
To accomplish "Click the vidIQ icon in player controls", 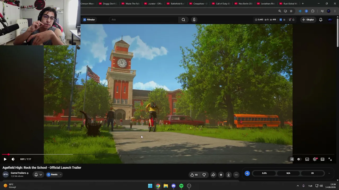I will (x=292, y=159).
